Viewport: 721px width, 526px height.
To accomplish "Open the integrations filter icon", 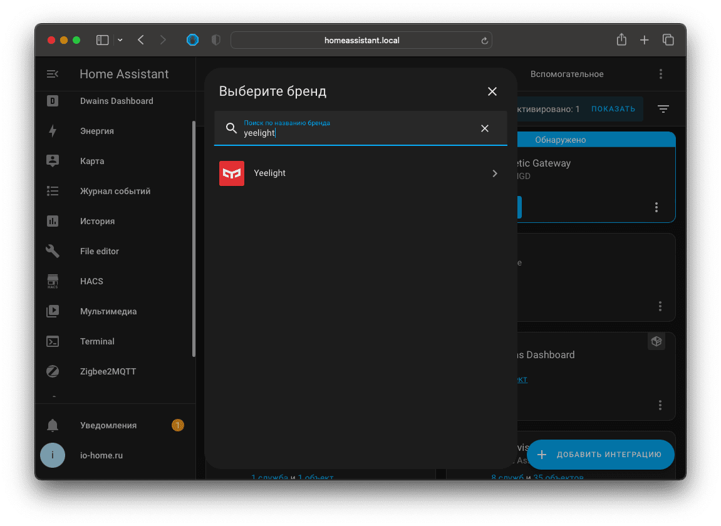I will (x=663, y=109).
